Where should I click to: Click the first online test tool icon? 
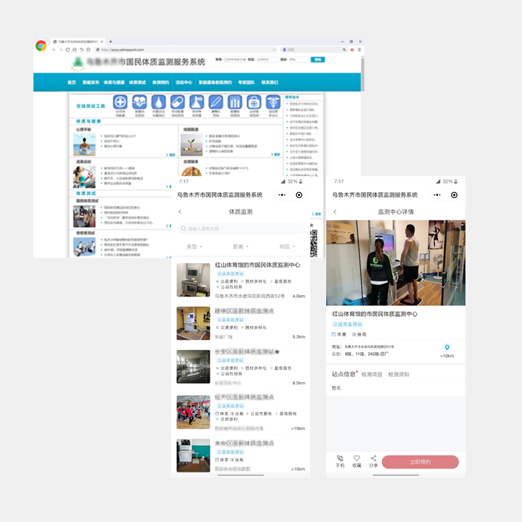click(120, 102)
